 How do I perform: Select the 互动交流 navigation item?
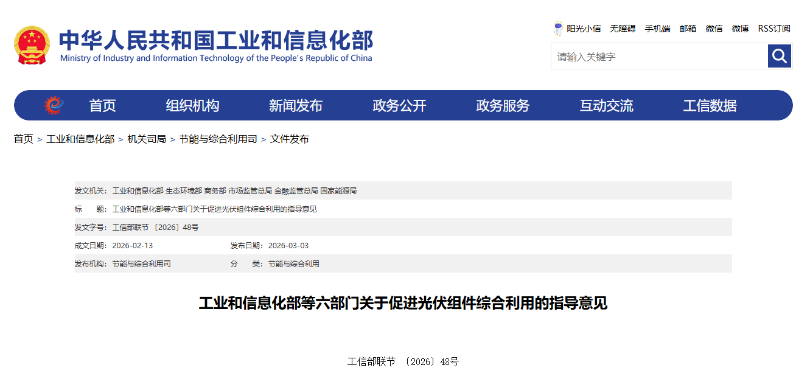[x=606, y=105]
